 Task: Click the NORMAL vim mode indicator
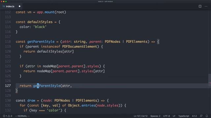tap(22, 116)
